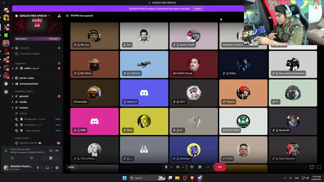
Task: Mute microphone in the user panel
Action: click(38, 168)
